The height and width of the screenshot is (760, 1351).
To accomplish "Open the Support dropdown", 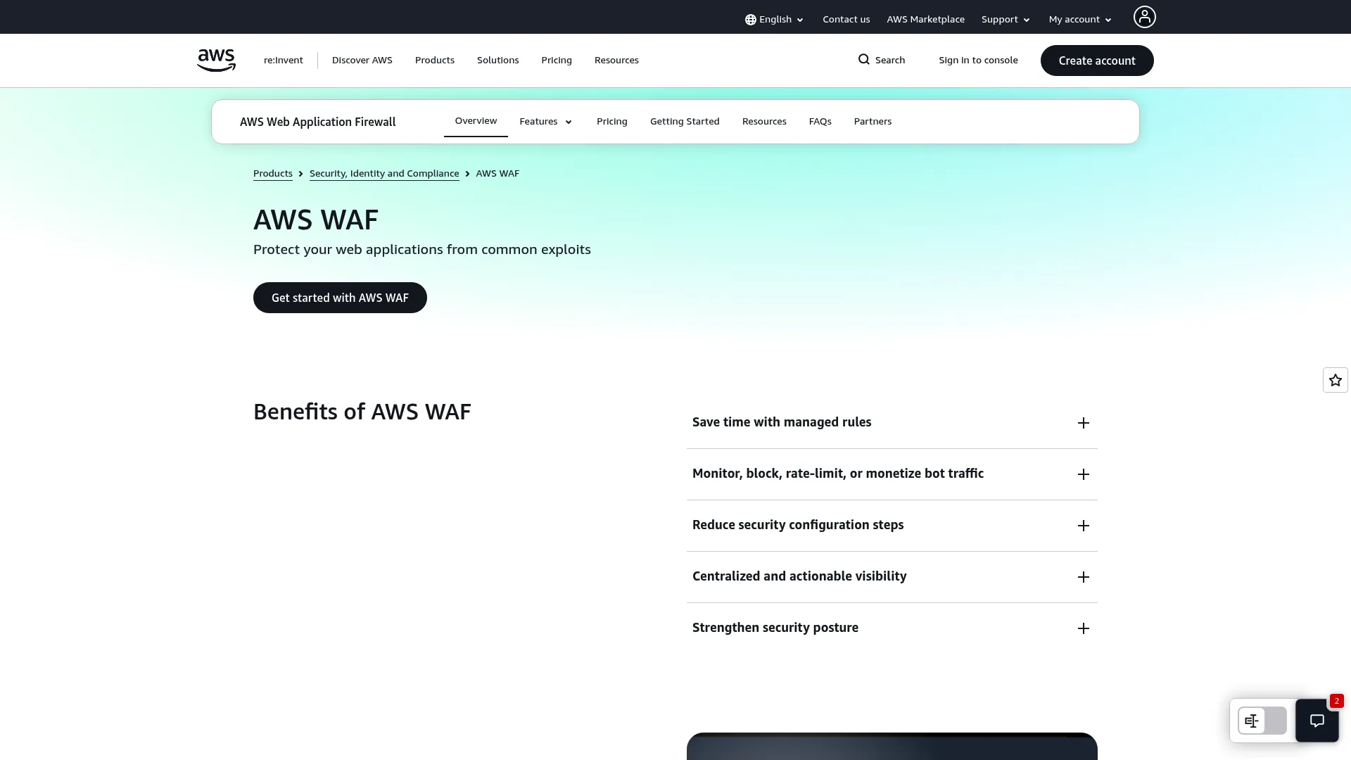I will [x=1006, y=20].
